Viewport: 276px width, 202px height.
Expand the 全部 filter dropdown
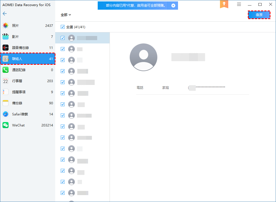tap(66, 15)
